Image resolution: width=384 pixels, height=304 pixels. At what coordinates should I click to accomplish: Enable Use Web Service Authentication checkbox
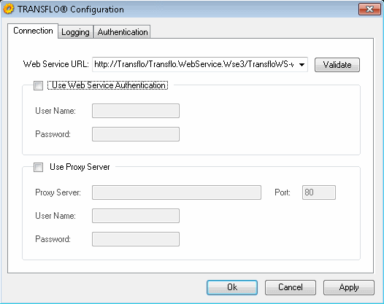(x=38, y=85)
